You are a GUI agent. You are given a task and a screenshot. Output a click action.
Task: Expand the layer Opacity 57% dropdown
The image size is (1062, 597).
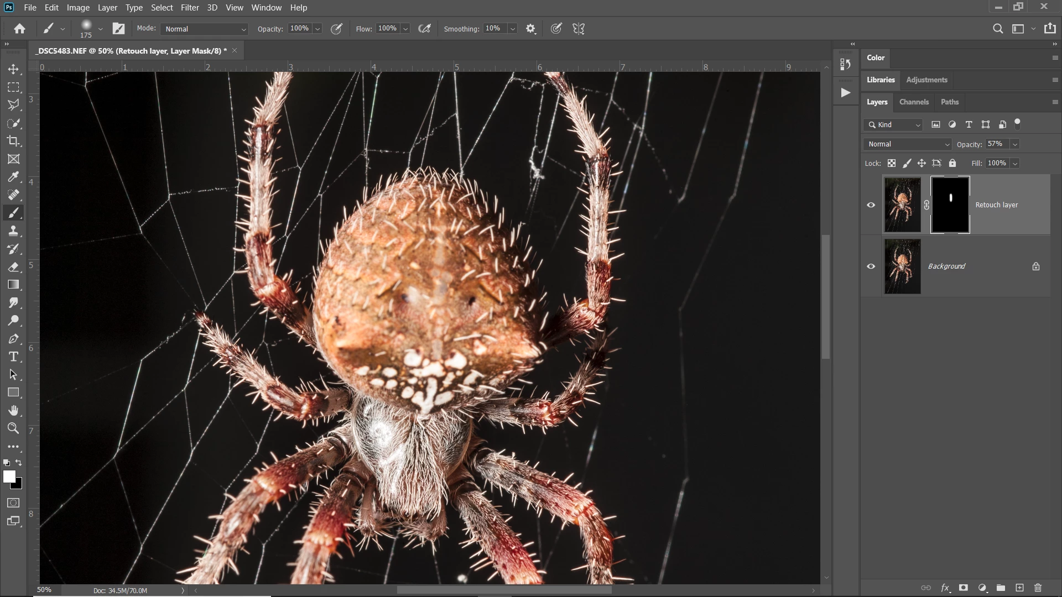point(1014,144)
